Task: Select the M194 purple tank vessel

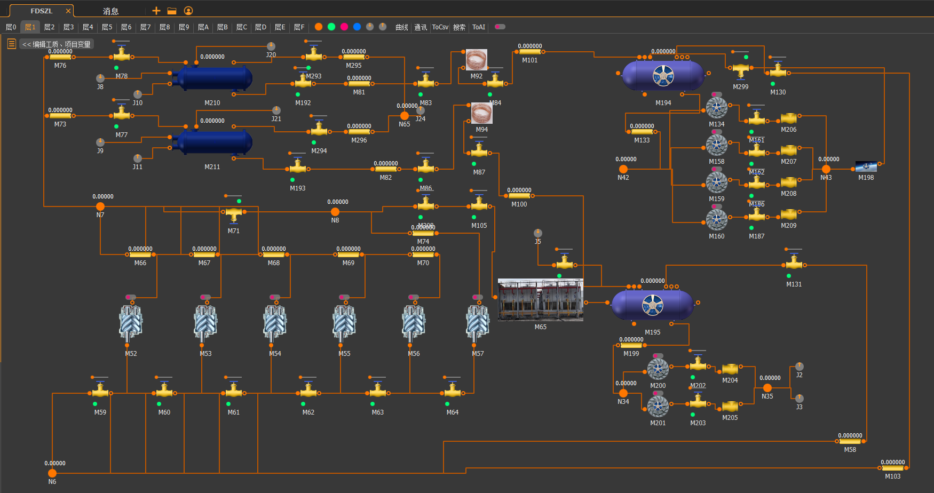Action: click(663, 75)
